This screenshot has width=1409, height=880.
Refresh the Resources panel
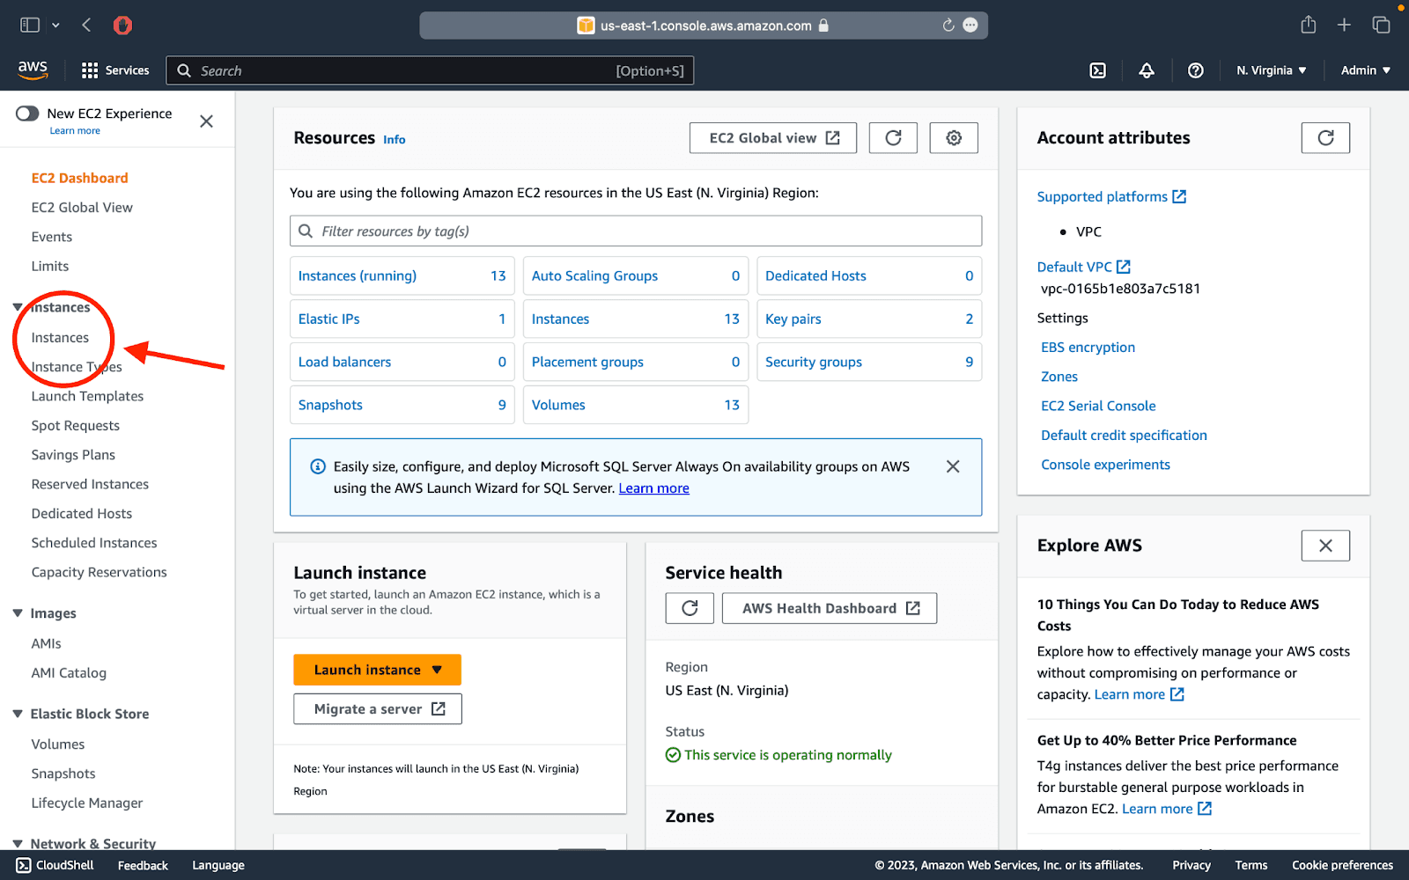click(x=893, y=138)
